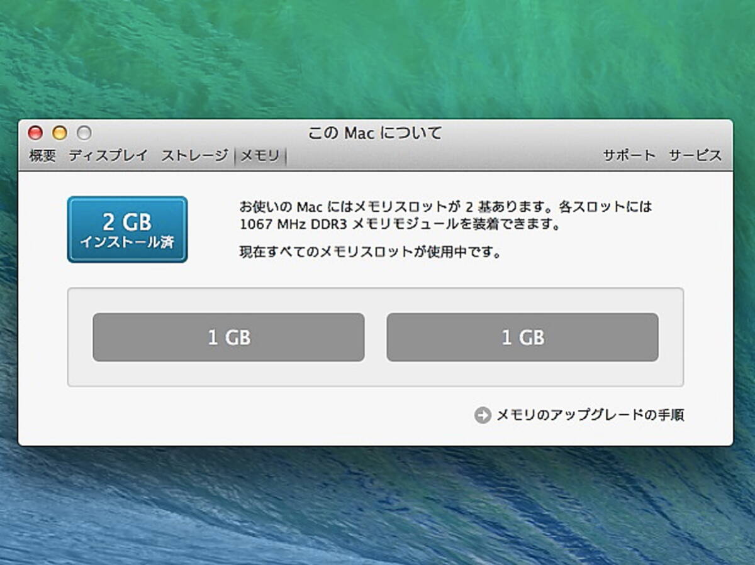Switch to the 概要 tab
Viewport: 755px width, 565px height.
[x=43, y=156]
